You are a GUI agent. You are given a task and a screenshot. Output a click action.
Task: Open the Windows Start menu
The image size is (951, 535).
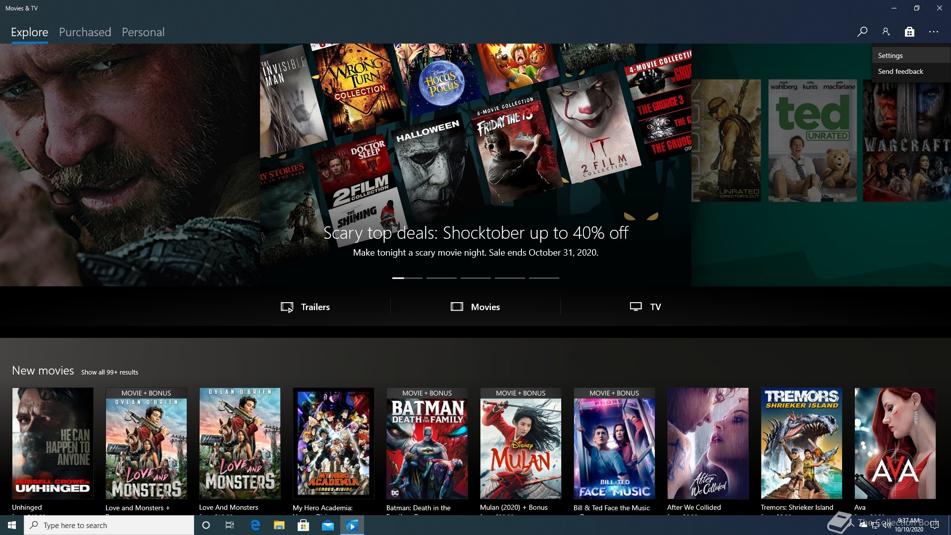12,525
